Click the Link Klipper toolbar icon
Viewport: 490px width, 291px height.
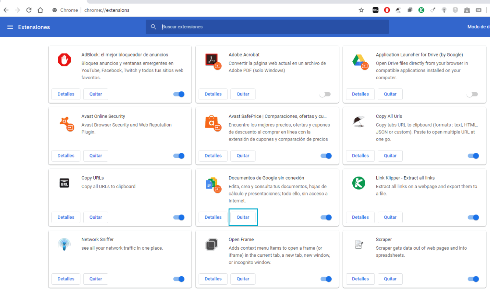[x=421, y=10]
